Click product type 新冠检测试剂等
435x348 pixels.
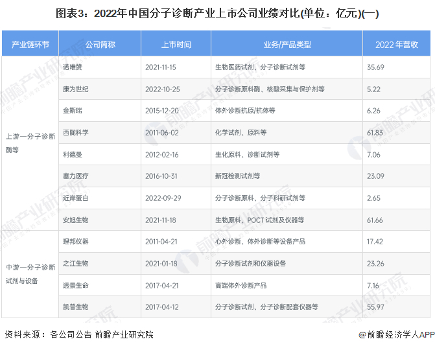[237, 176]
